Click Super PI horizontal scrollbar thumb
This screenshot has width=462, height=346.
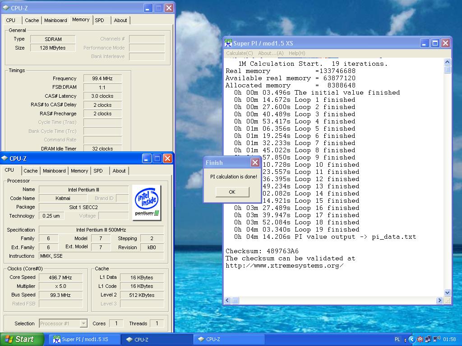(235, 300)
